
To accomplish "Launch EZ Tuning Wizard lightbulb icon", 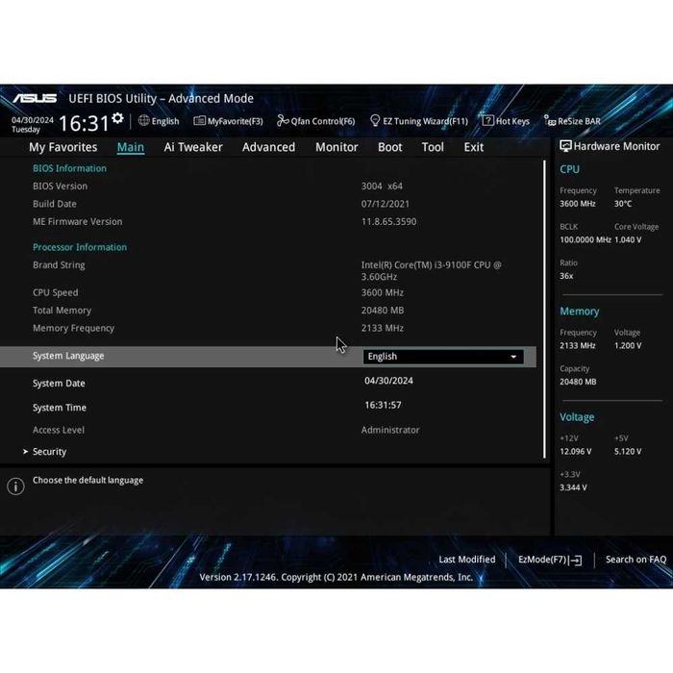I will point(375,120).
